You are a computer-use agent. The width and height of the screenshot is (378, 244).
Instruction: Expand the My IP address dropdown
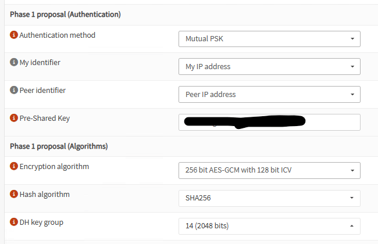pyautogui.click(x=269, y=67)
